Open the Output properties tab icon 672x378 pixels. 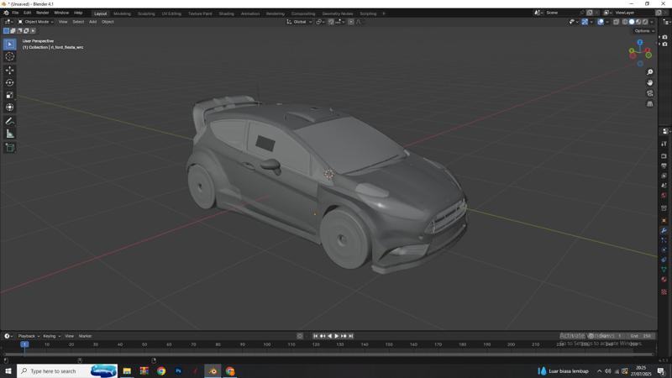tap(664, 165)
